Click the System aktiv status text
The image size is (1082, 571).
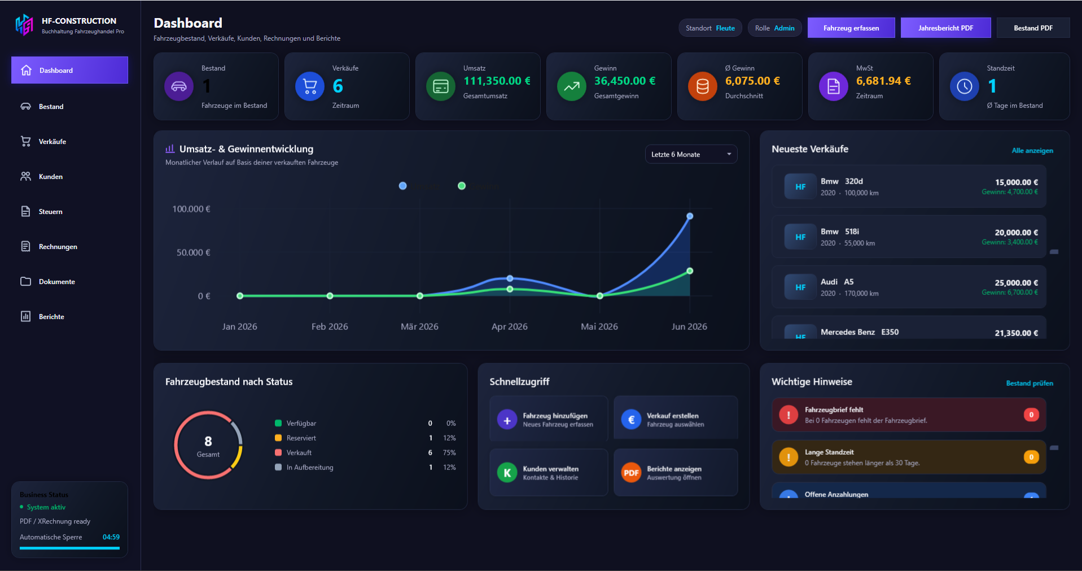(46, 507)
